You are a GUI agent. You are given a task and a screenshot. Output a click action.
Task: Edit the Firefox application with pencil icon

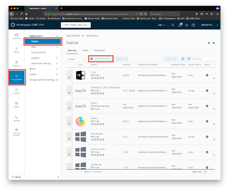point(69,124)
